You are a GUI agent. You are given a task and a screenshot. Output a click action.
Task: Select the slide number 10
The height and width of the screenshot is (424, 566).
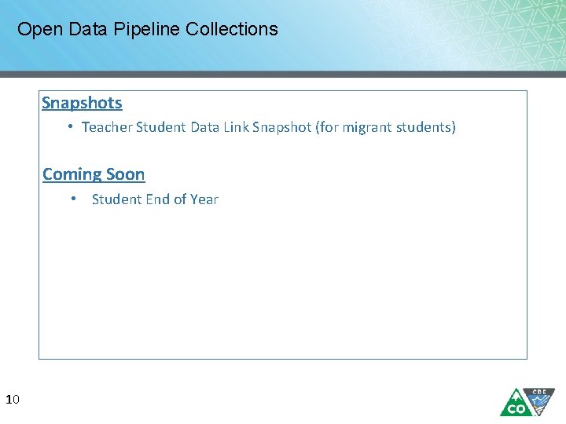[12, 400]
